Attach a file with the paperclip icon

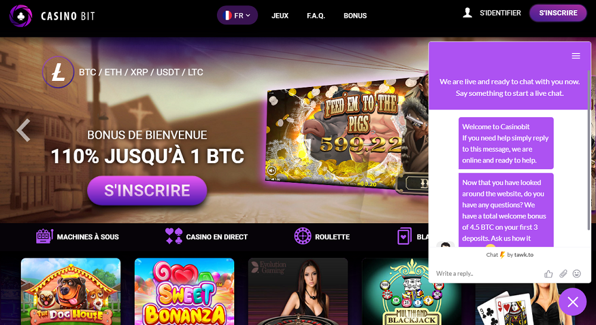563,273
